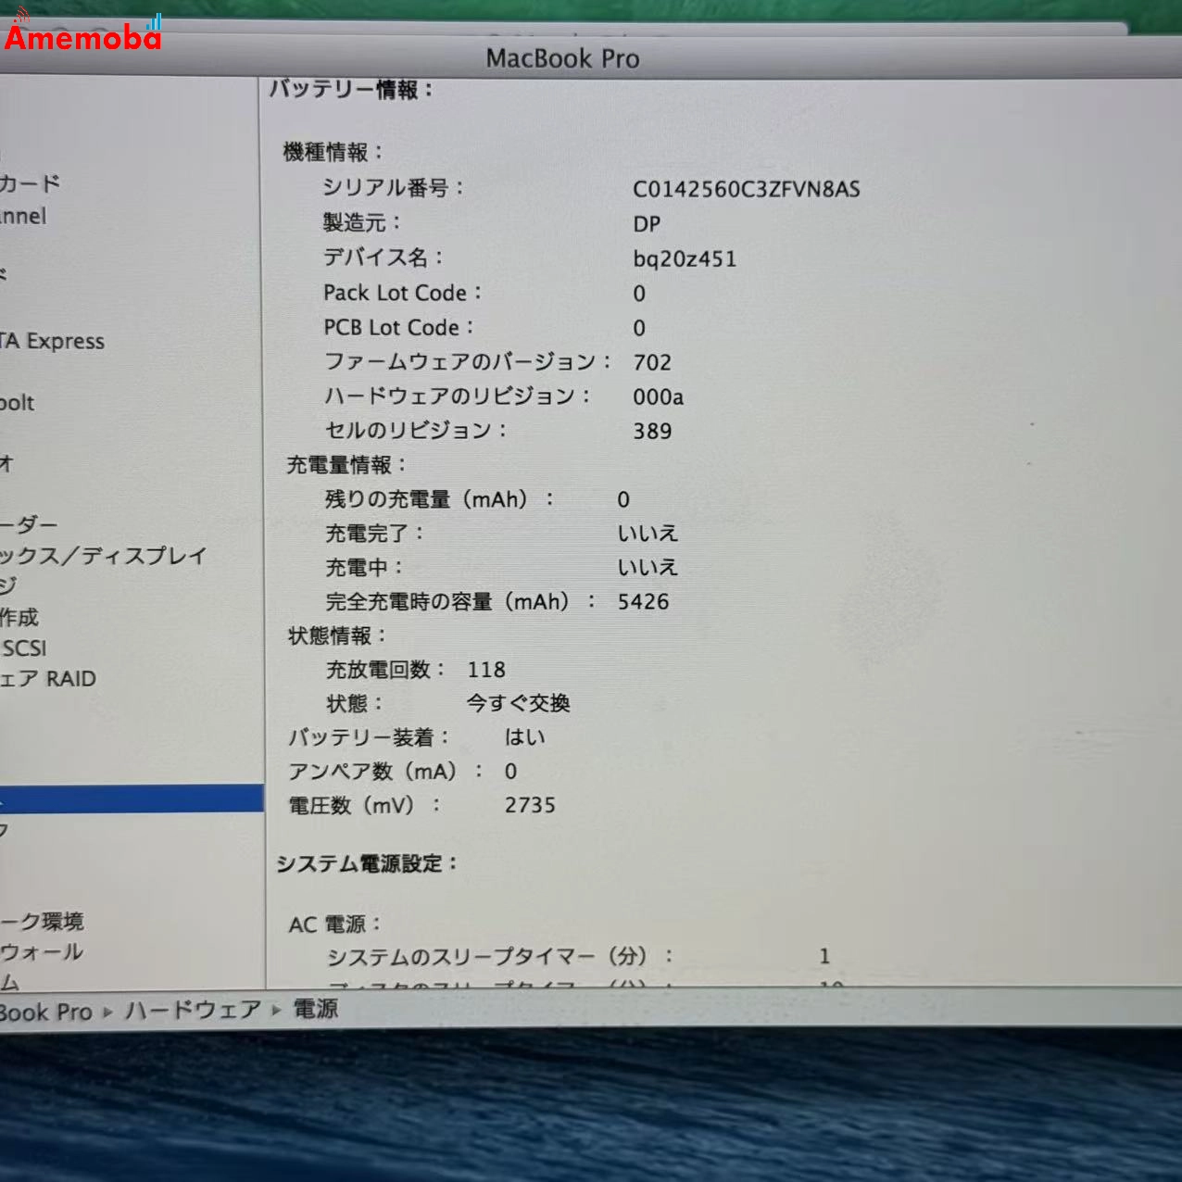Click いいえ value beside 充電中

(648, 567)
